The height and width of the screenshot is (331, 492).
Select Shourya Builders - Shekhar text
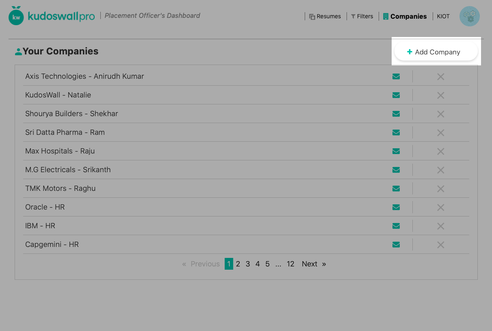point(72,114)
